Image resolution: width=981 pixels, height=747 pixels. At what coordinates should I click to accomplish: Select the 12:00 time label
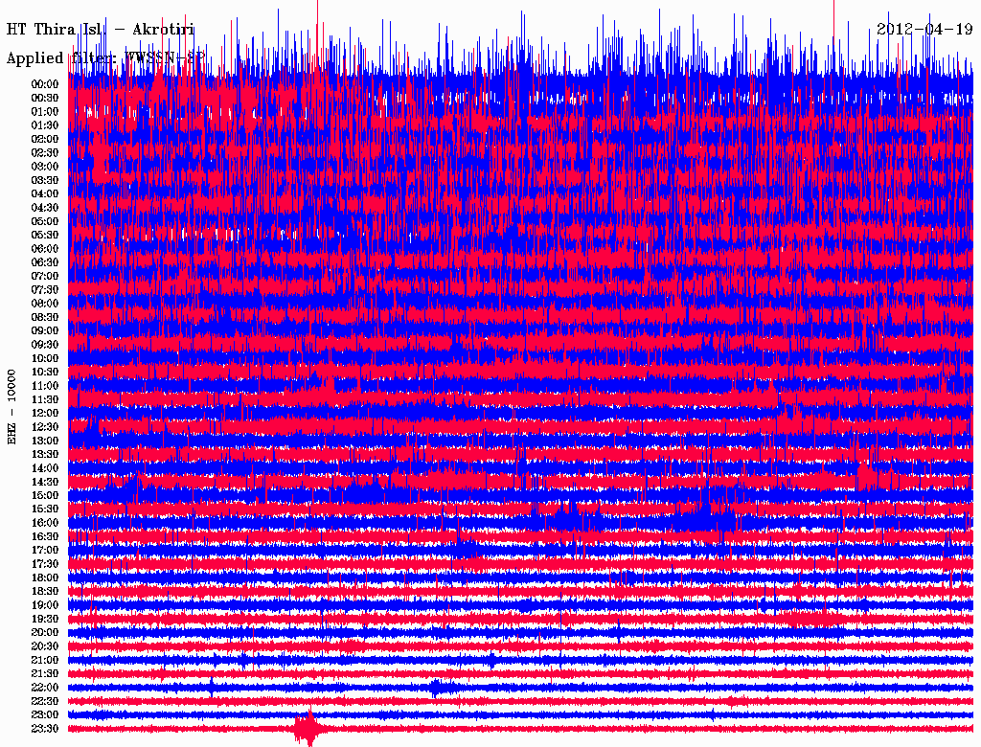[45, 413]
